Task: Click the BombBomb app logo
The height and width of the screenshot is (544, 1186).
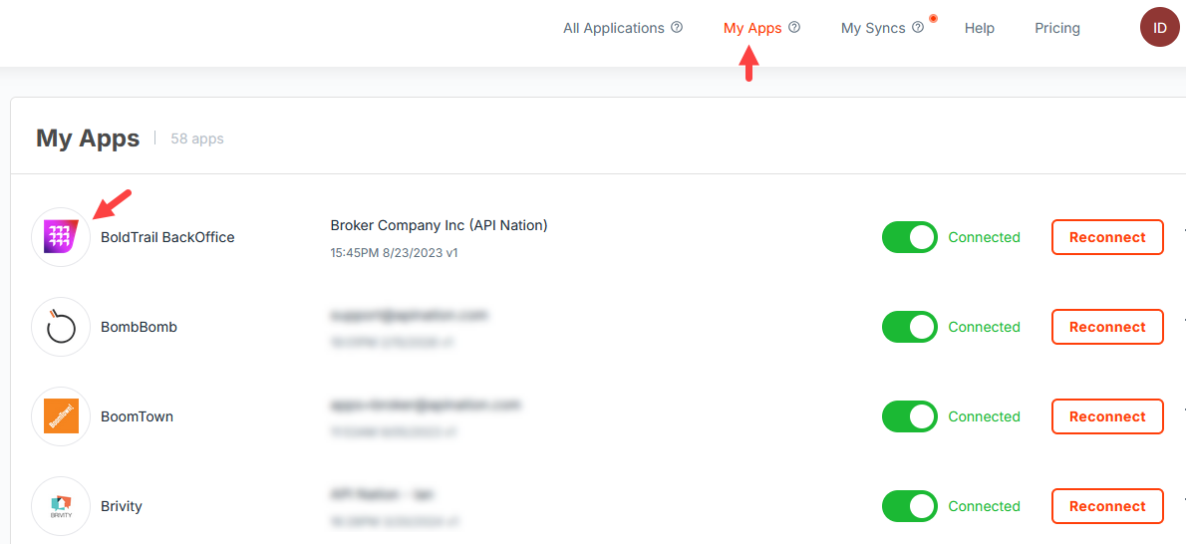Action: tap(61, 327)
